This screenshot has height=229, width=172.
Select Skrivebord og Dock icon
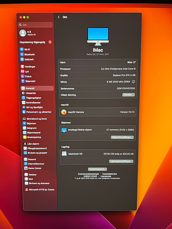[24, 119]
